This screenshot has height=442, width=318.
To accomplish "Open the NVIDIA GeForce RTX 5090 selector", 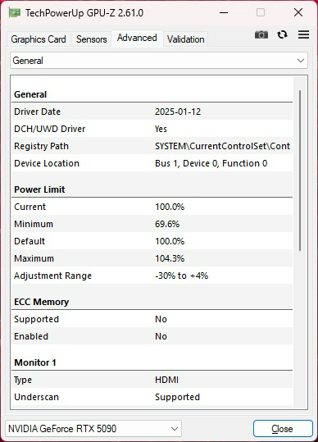I will tap(93, 429).
